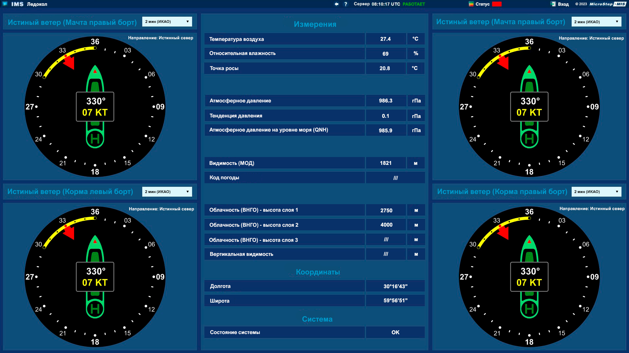Click the helipad H symbol on top-left compass
The image size is (629, 353).
(x=95, y=139)
